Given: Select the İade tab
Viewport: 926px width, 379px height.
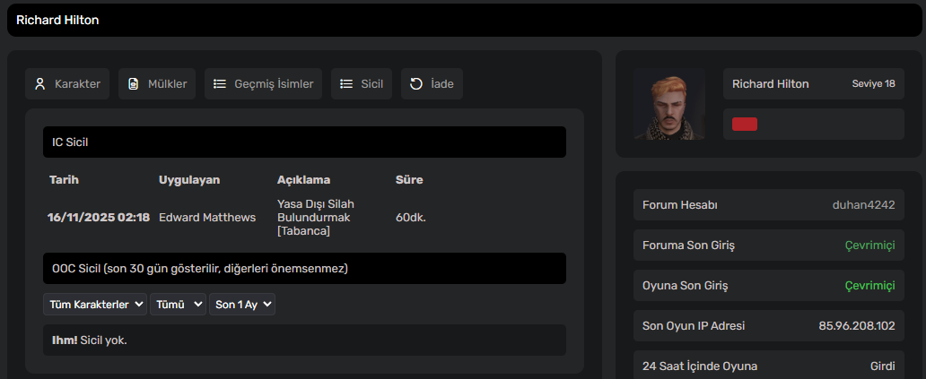Looking at the screenshot, I should pyautogui.click(x=432, y=83).
